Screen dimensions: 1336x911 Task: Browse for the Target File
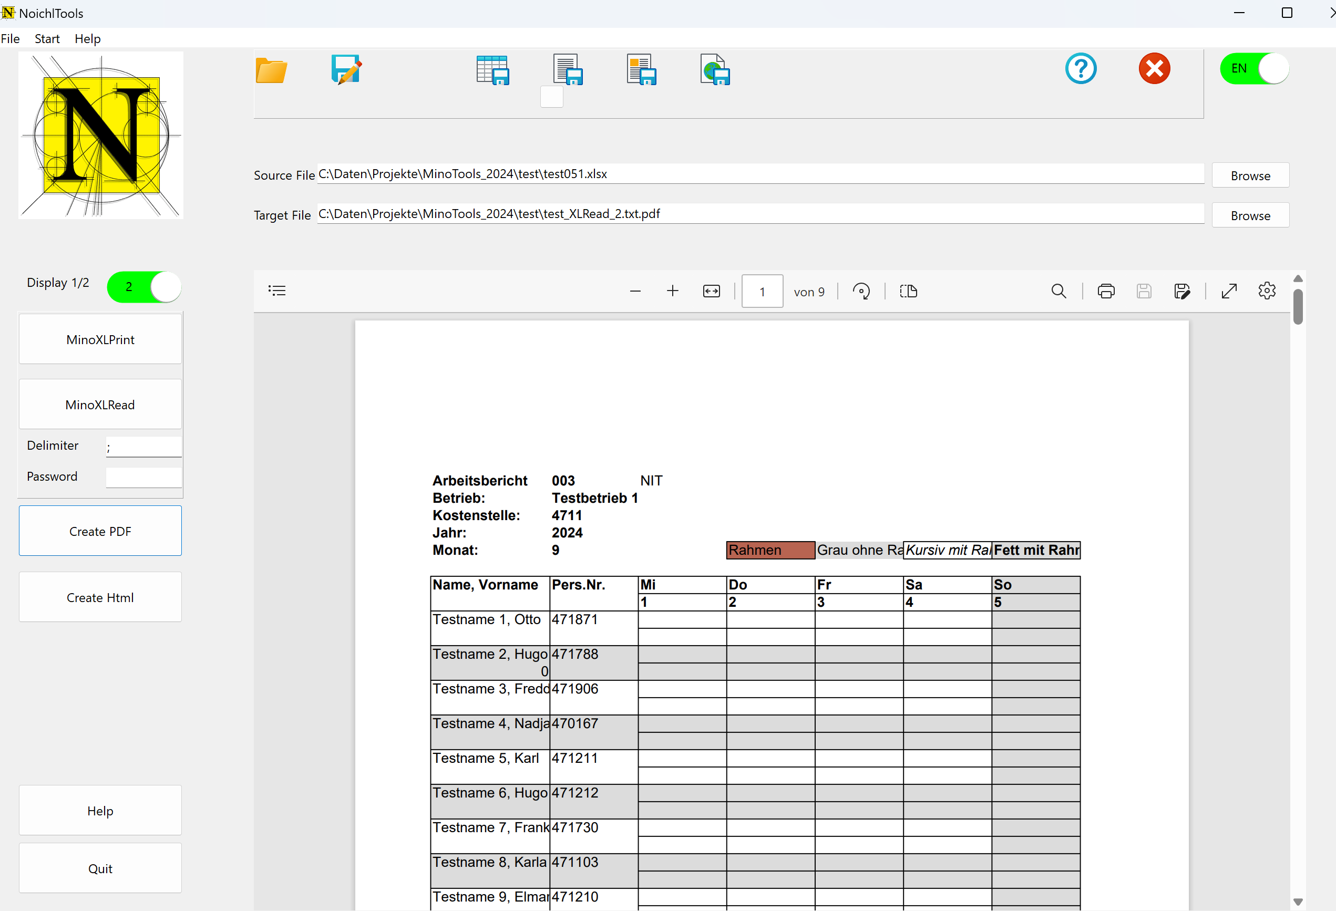tap(1251, 215)
